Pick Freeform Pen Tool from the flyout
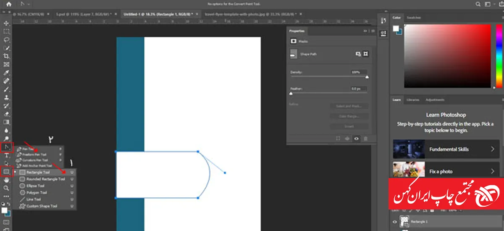Screen dimensions: 504x231 (36, 154)
